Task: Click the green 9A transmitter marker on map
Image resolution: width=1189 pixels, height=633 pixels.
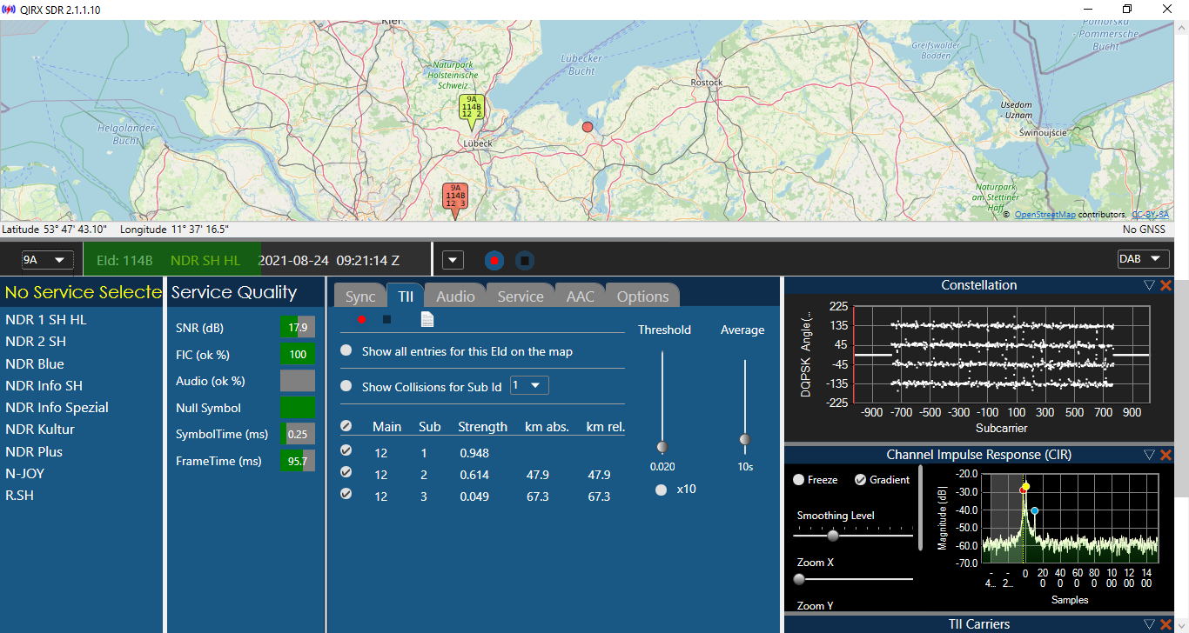Action: coord(472,108)
